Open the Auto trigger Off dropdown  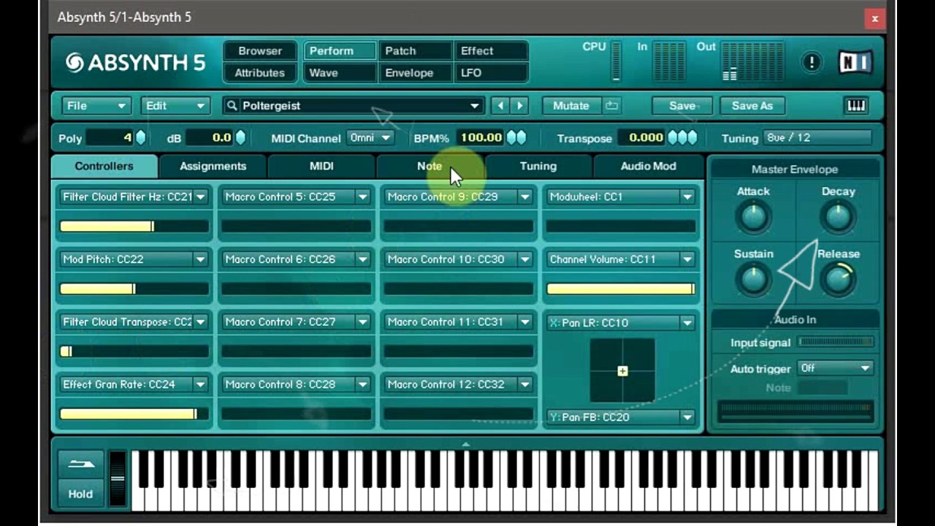pos(835,368)
